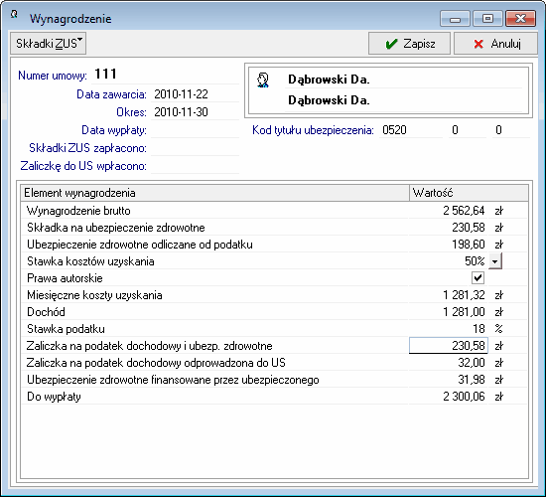Viewport: 546px width, 497px height.
Task: Click the red X icon on Anuluj
Action: click(478, 44)
